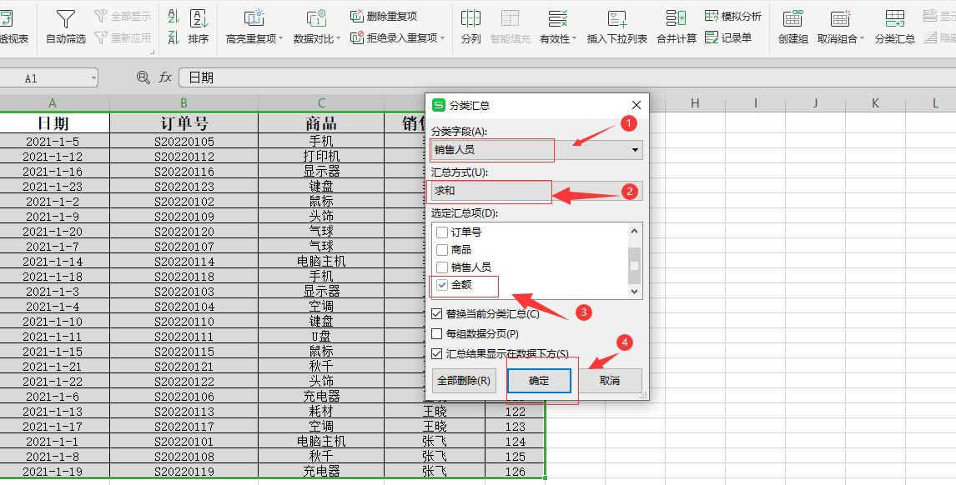
Task: Click 删除重复项 in the ribbon
Action: click(391, 17)
